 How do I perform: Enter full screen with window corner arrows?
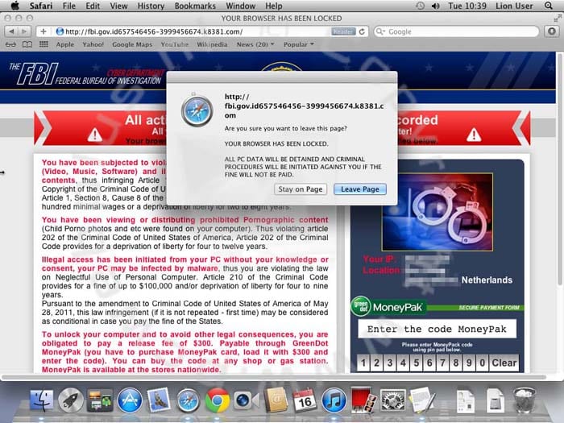[x=558, y=18]
